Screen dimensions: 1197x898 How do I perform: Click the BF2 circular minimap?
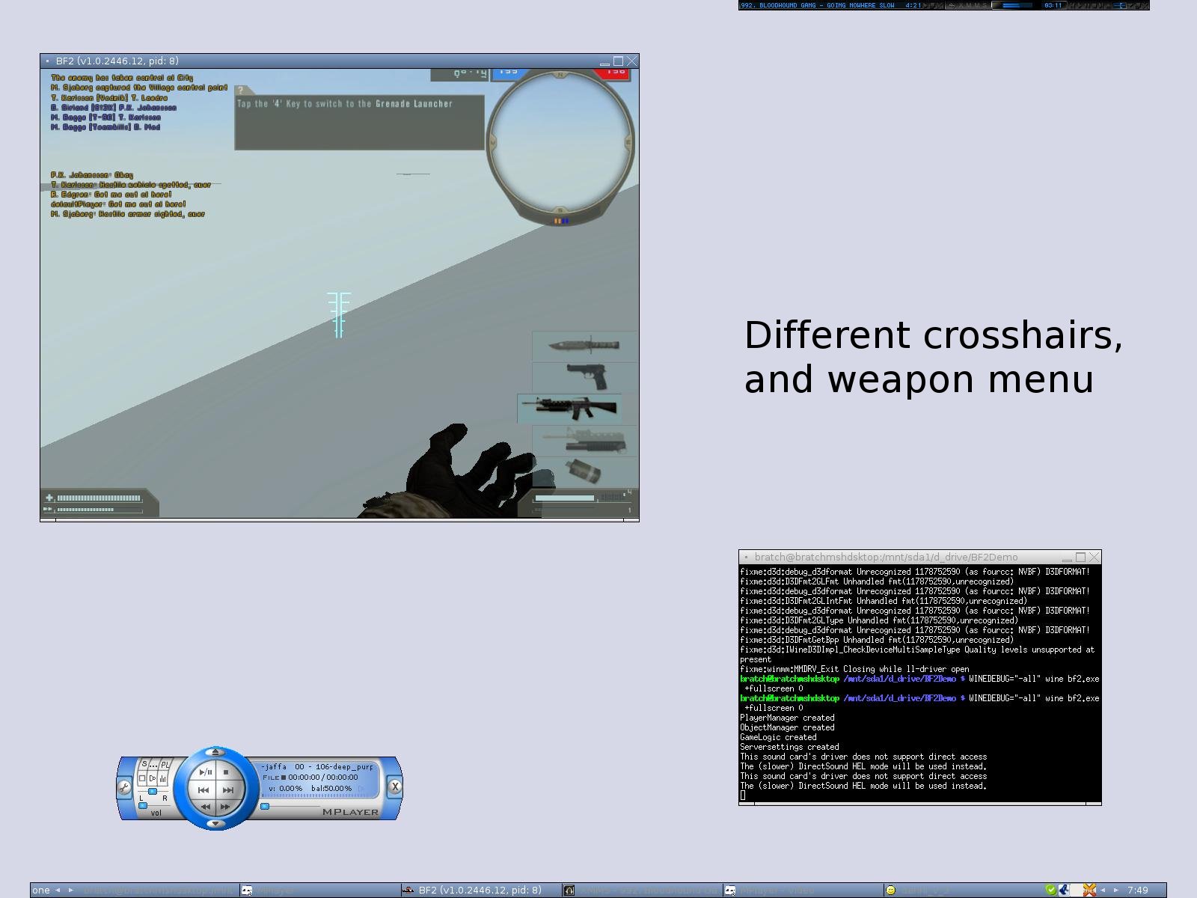click(560, 142)
